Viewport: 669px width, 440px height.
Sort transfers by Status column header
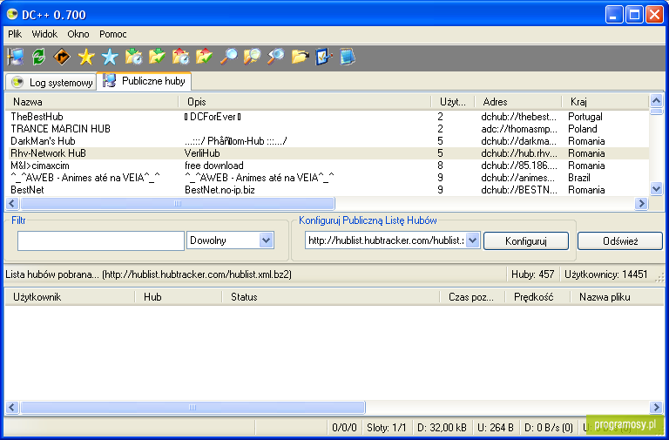point(331,297)
